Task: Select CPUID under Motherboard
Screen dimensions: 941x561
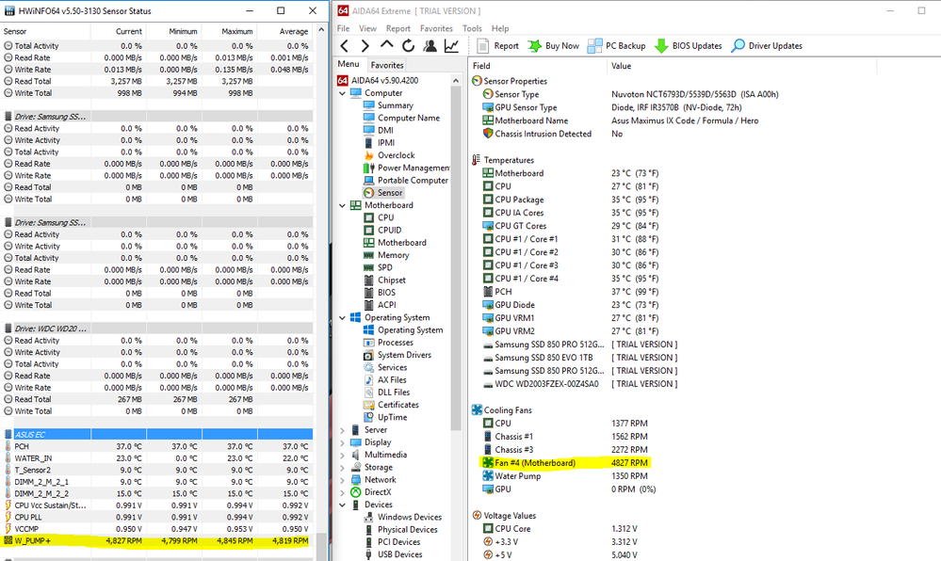Action: click(x=389, y=230)
